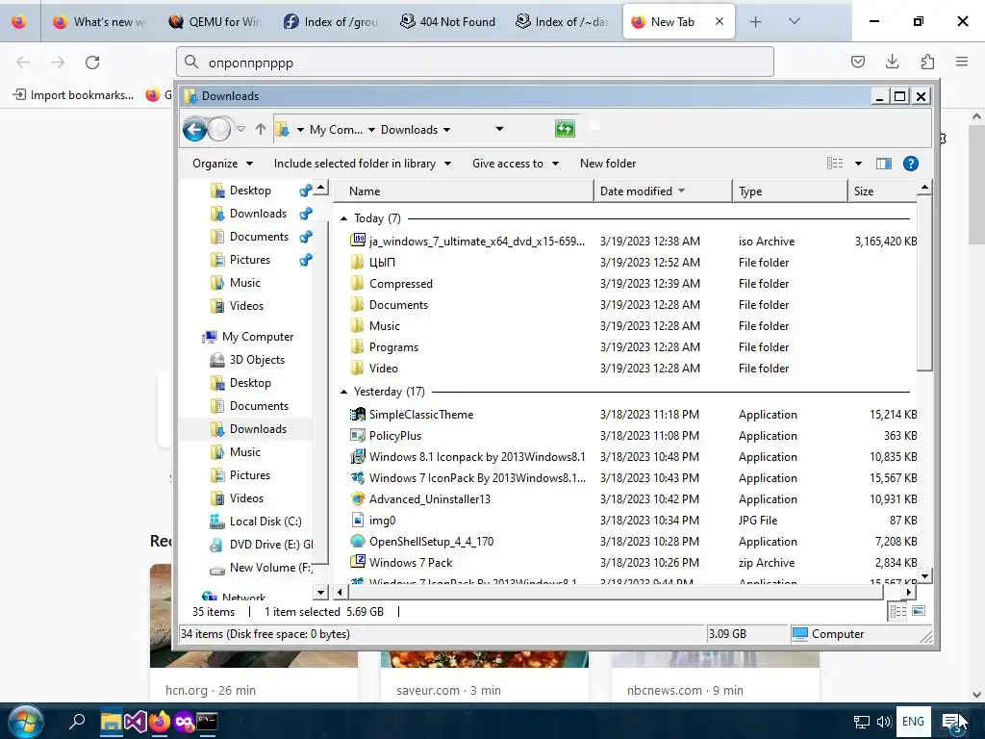The image size is (985, 739).
Task: Open the SimpleClassicTheme application file
Action: (x=421, y=415)
